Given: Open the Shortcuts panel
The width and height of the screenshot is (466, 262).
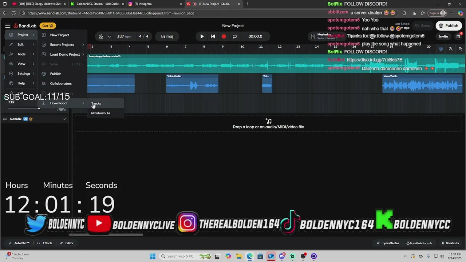Looking at the screenshot, I should pos(450,243).
